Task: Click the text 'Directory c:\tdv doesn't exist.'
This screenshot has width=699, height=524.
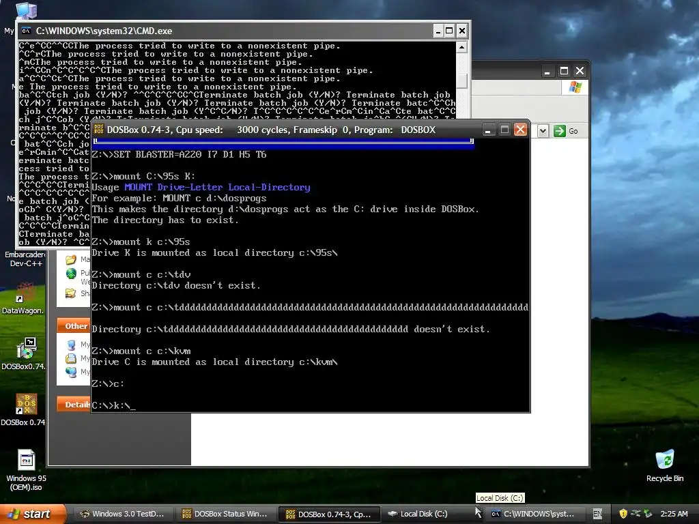Action: pos(176,286)
